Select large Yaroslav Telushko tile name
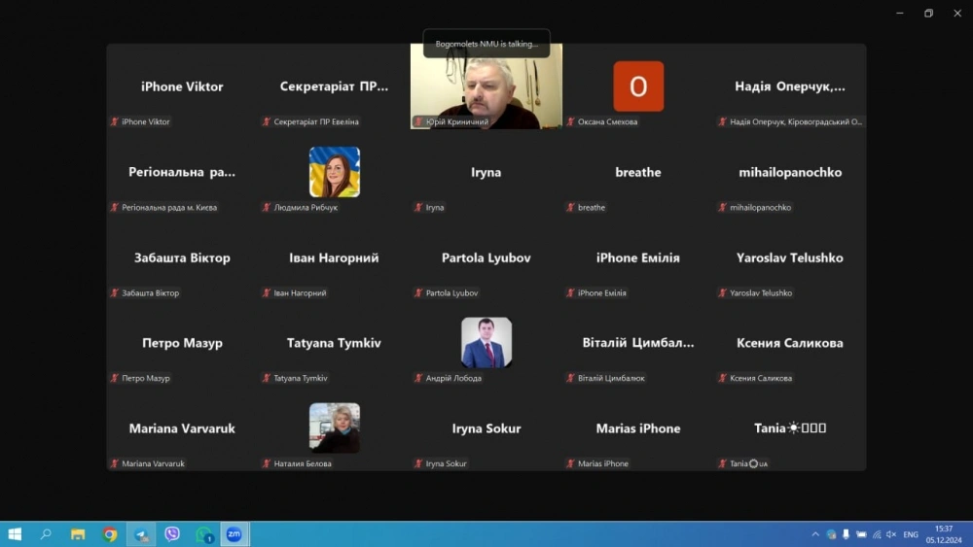The image size is (973, 547). pyautogui.click(x=790, y=257)
